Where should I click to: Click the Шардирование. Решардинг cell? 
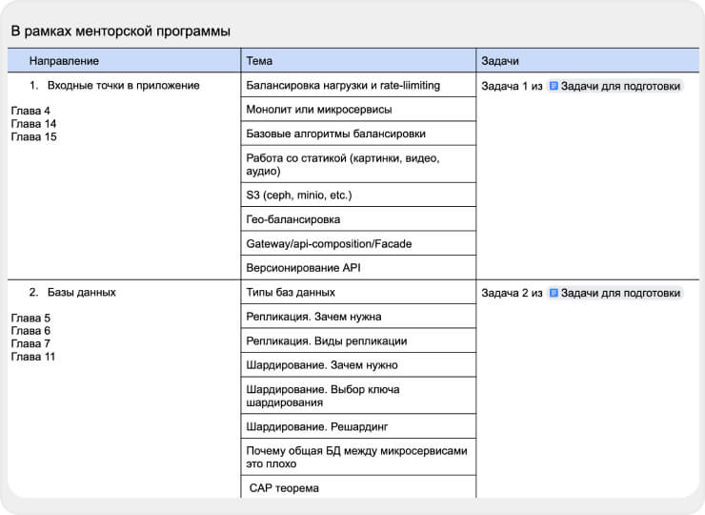(x=358, y=426)
